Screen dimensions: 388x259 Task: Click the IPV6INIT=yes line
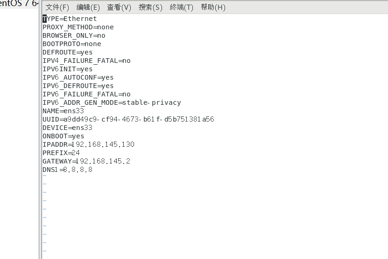[x=67, y=69]
